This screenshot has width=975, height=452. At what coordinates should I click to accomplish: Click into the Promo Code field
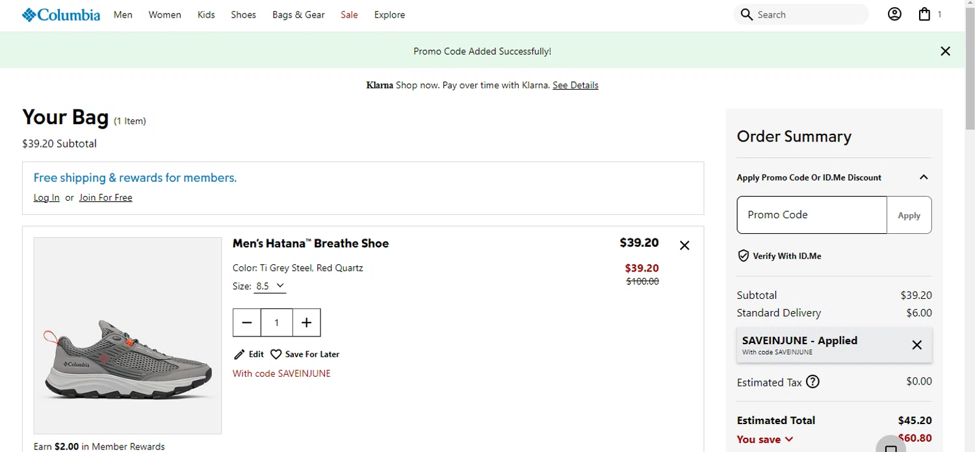tap(811, 215)
